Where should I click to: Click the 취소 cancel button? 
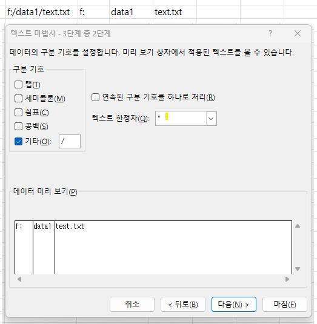132,304
